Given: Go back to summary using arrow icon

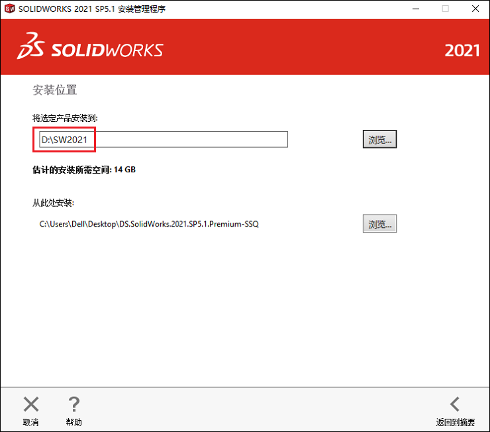Looking at the screenshot, I should [x=455, y=404].
